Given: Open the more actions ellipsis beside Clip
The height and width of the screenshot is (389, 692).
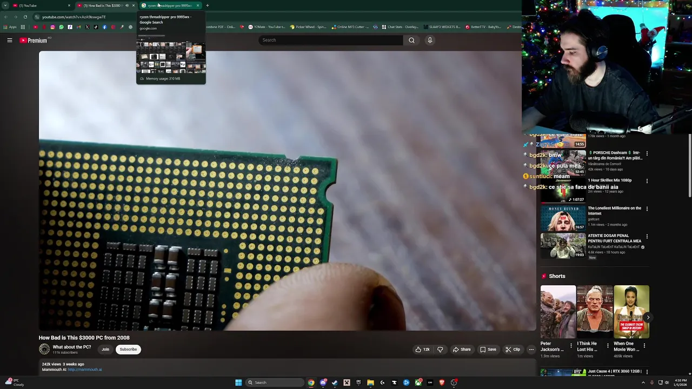Looking at the screenshot, I should [x=531, y=350].
